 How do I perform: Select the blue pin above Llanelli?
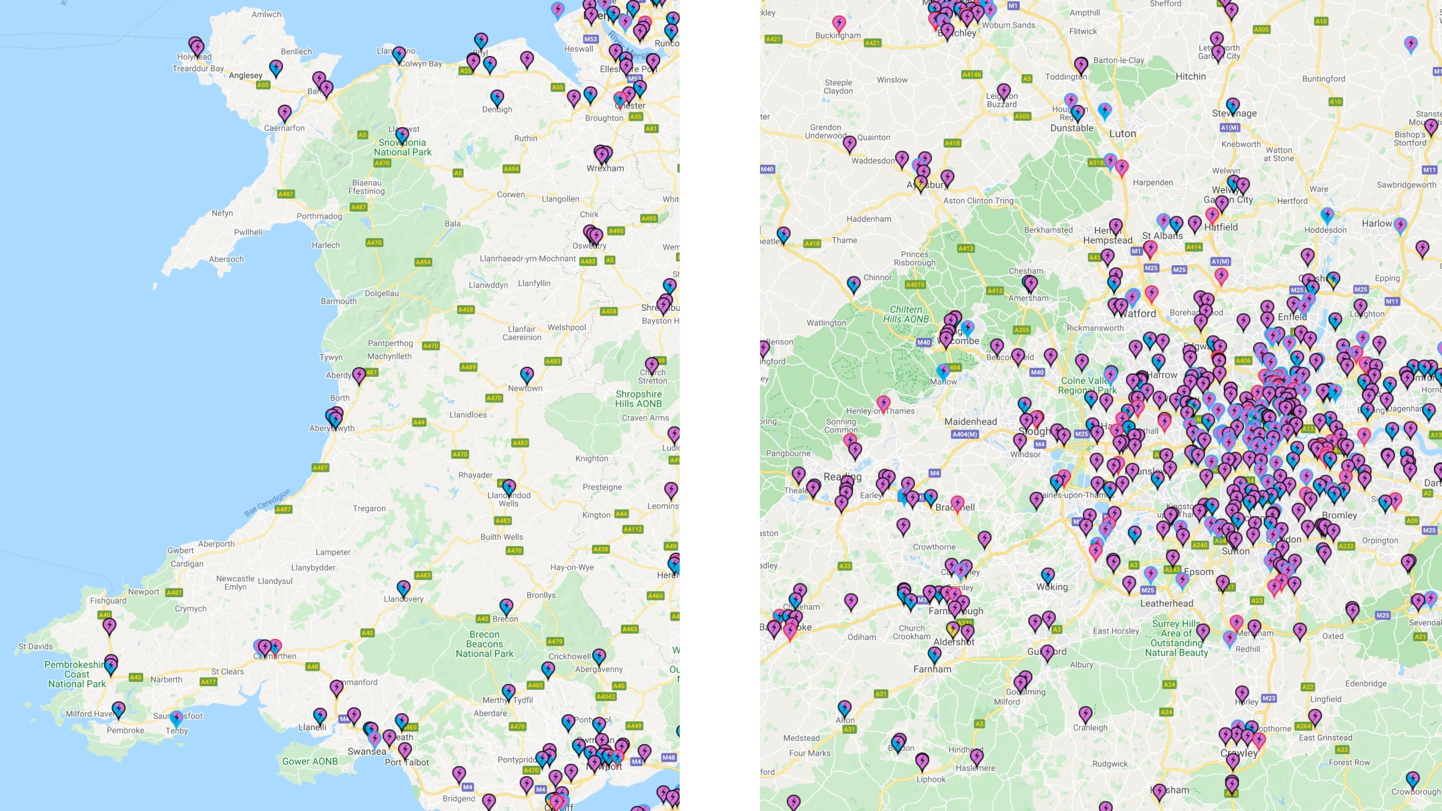click(x=319, y=716)
